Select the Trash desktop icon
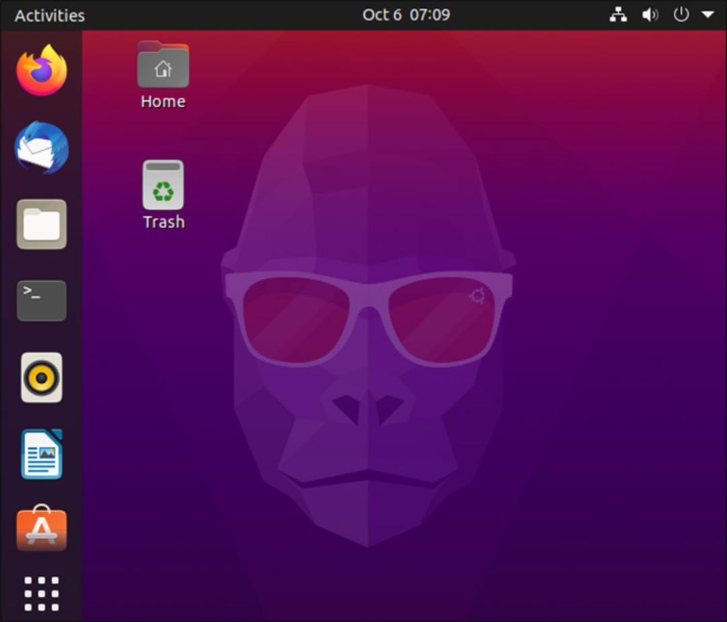Screen dimensions: 727x622 click(163, 185)
